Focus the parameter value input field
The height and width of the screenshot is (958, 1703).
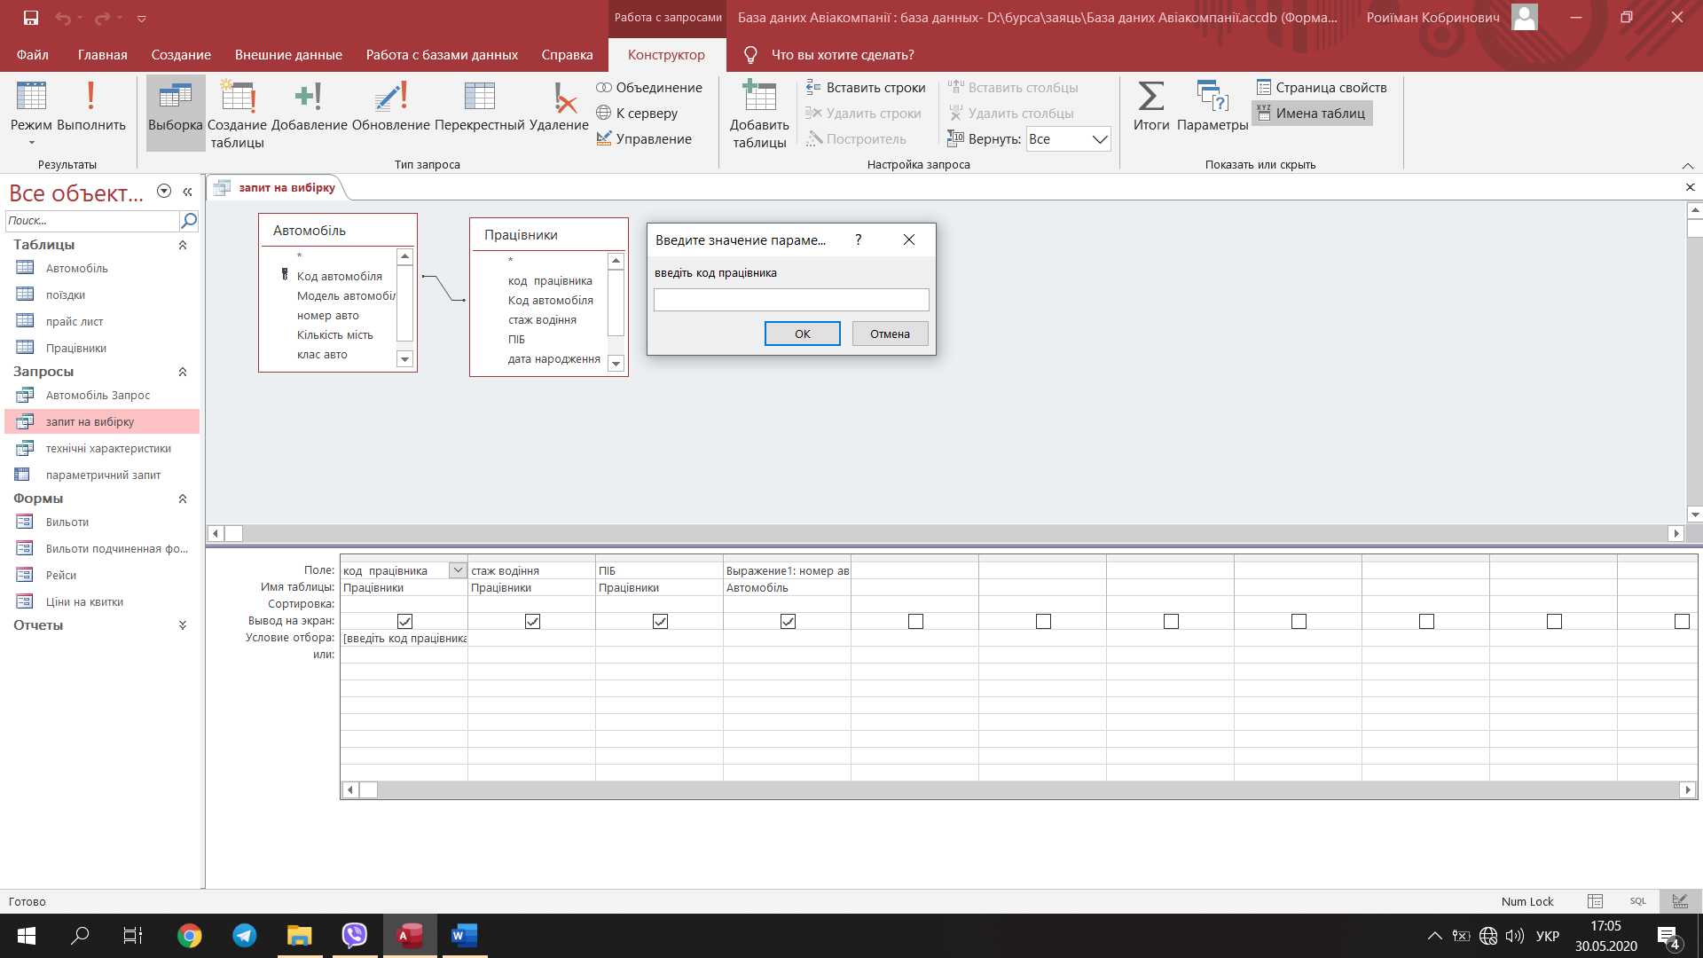coord(791,300)
